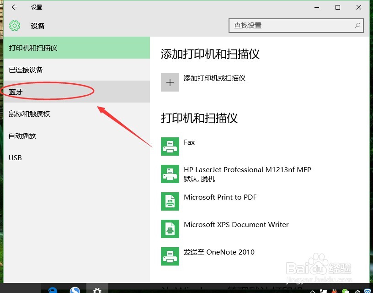Select HP LaserJet Professional M1213nf MFP
Viewport: 373px width, 293px height.
(x=247, y=169)
